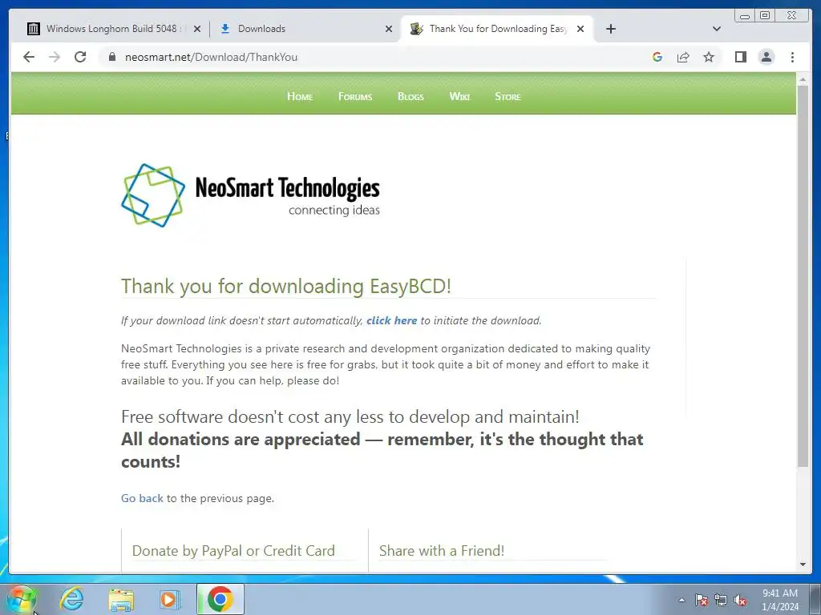821x615 pixels.
Task: Click the 'click here' download link
Action: pos(391,320)
